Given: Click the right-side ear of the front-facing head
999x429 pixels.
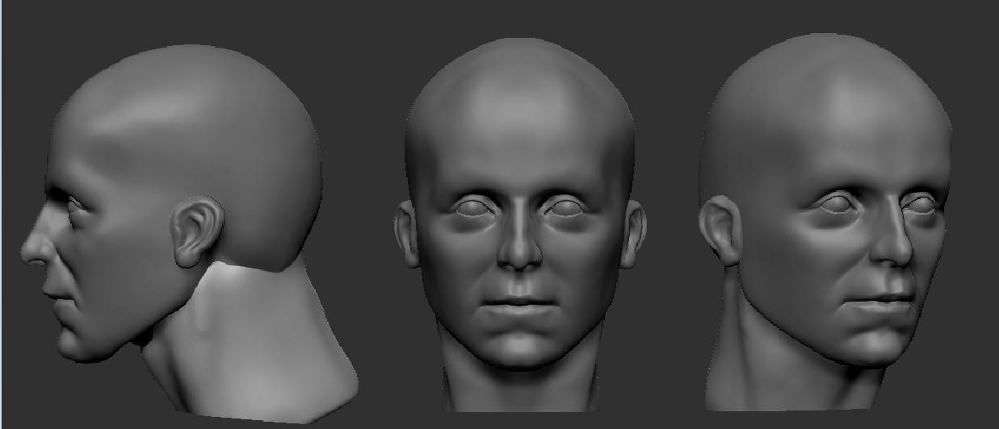Looking at the screenshot, I should 633,232.
